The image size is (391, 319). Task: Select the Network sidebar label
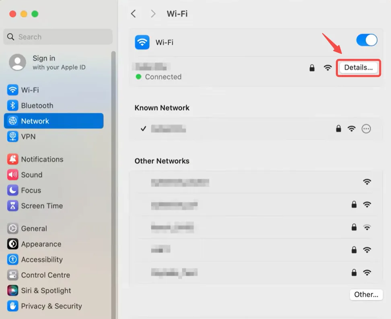(35, 121)
